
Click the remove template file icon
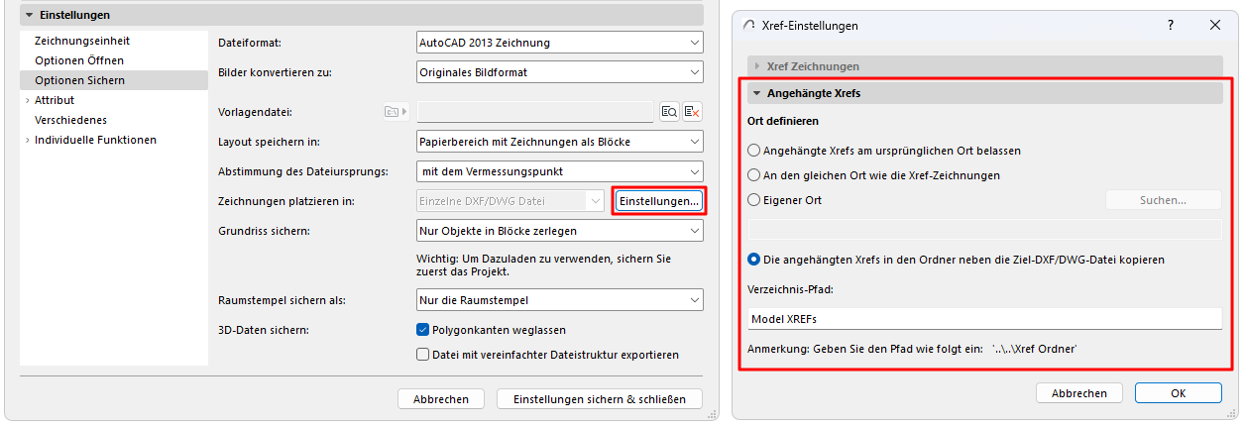tap(692, 112)
